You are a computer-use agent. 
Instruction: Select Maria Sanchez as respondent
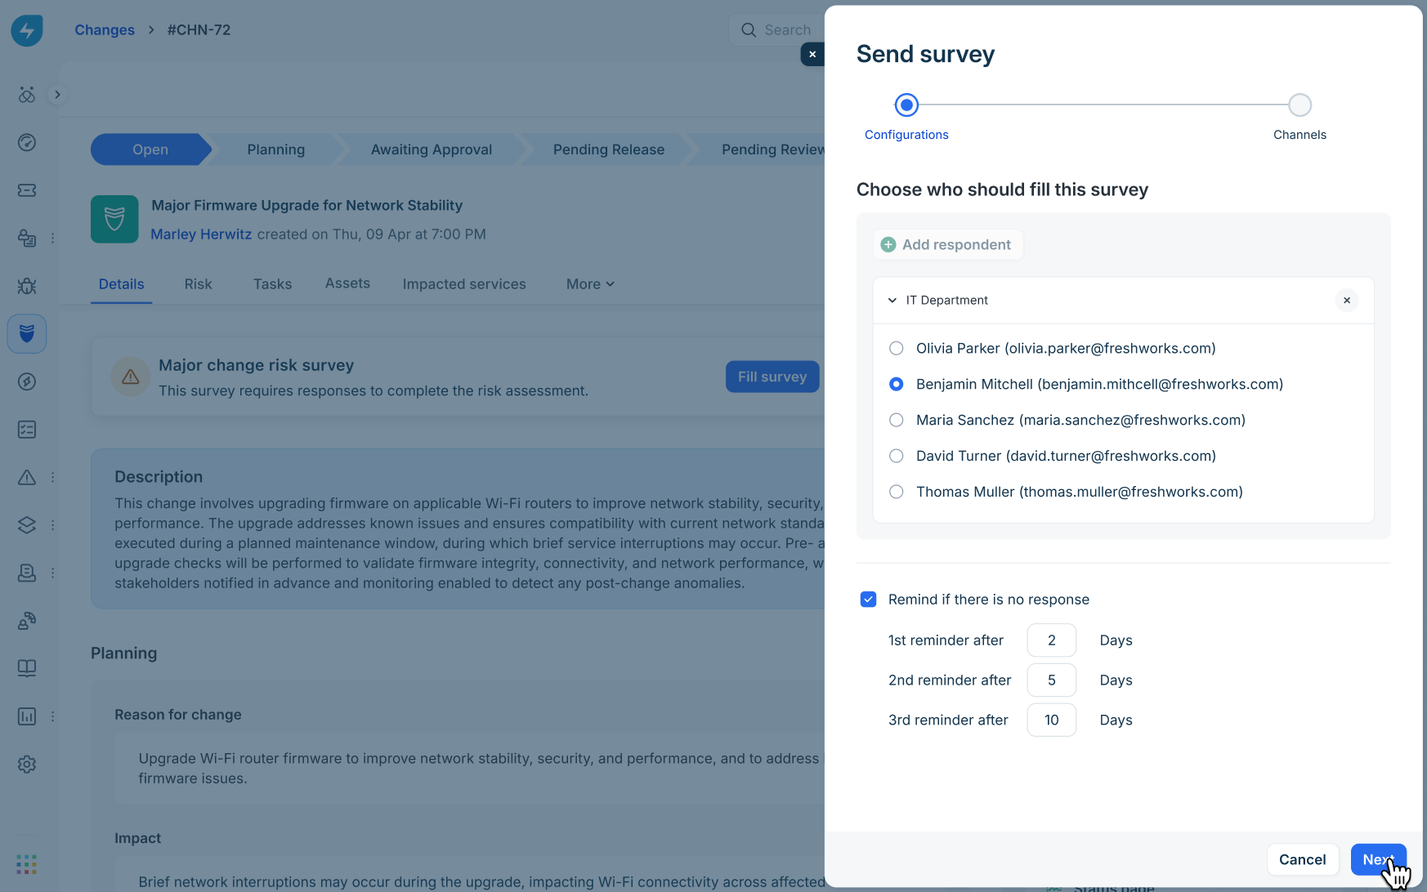[x=897, y=420]
